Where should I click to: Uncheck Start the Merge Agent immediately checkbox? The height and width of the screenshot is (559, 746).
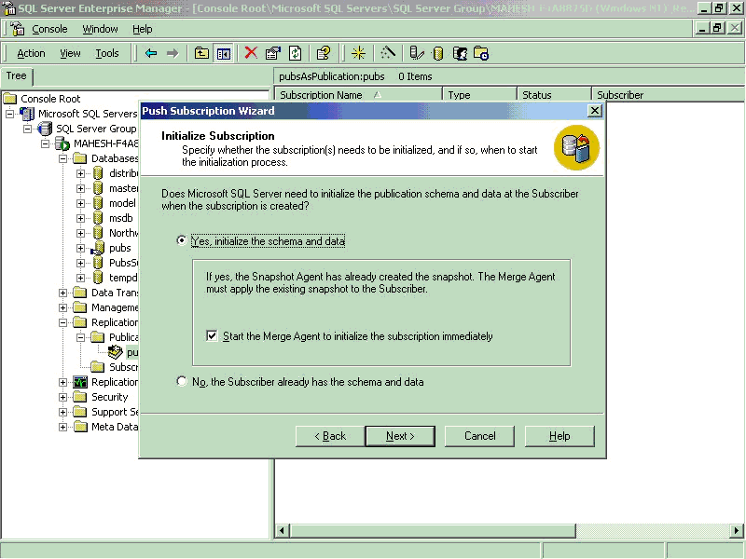(212, 336)
